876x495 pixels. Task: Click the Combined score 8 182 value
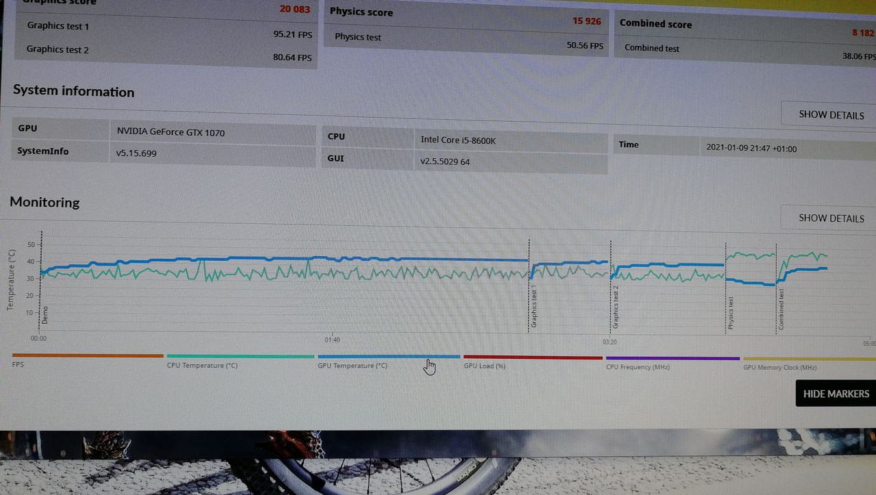pos(864,32)
